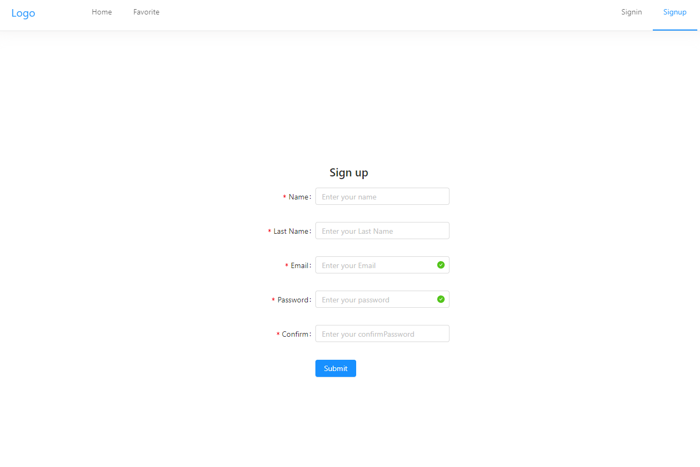The height and width of the screenshot is (467, 700).
Task: Click the green check icon in Password field
Action: (x=441, y=299)
